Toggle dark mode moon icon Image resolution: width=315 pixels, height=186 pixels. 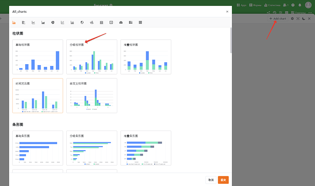[x=304, y=19]
